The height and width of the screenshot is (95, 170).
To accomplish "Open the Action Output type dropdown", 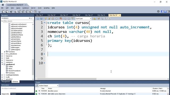I will pos(49,85).
